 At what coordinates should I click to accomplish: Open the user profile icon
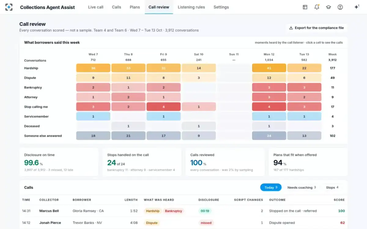coord(340,7)
